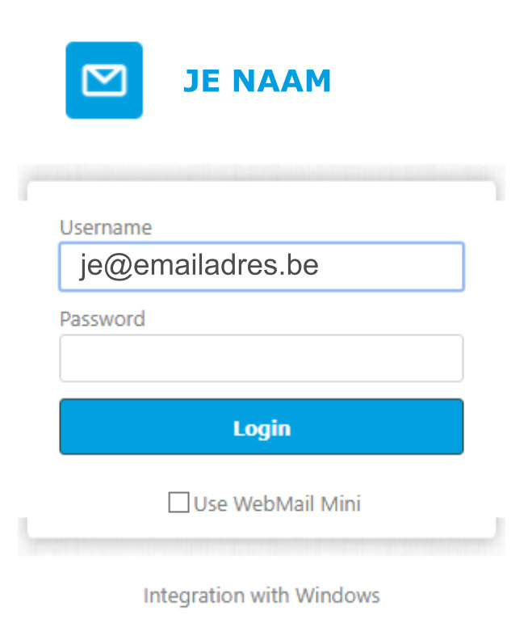The height and width of the screenshot is (619, 528).
Task: Click the white envelope inside the logo
Action: 104,81
